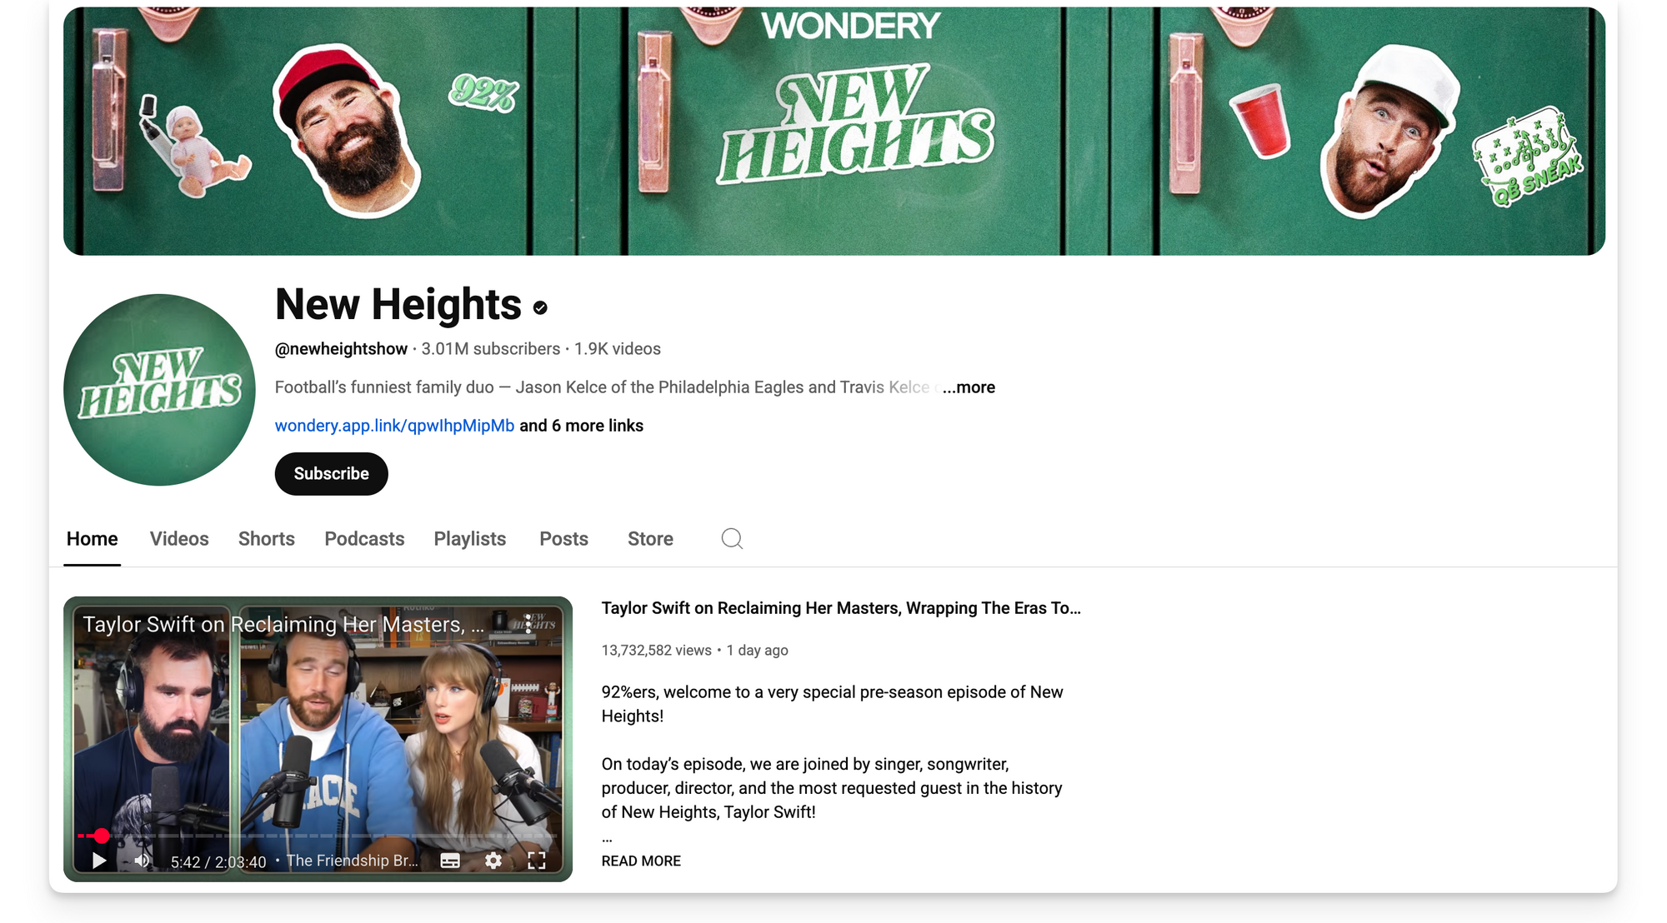The width and height of the screenshot is (1667, 923).
Task: Go to the Podcasts tab
Action: [x=364, y=539]
